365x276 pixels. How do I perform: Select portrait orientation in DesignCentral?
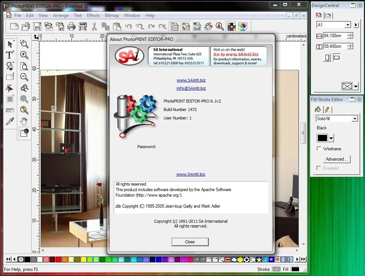327,57
